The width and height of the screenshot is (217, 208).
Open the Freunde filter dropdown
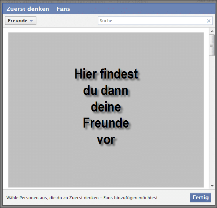[21, 21]
